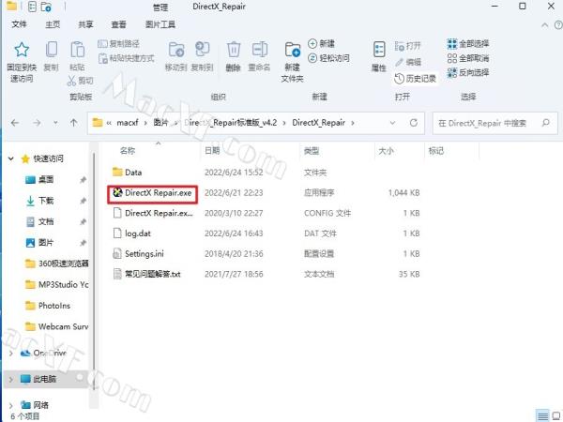
Task: Sort by the Size (大小) column
Action: click(x=386, y=151)
